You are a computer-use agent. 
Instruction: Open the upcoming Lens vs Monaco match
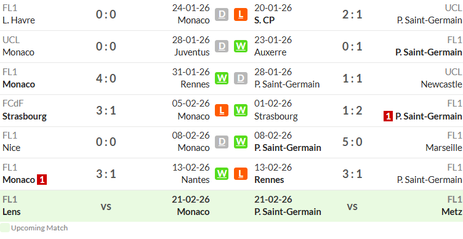click(106, 206)
